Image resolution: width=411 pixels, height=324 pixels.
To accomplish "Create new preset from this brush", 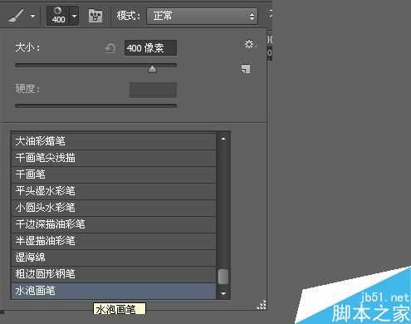I will (x=246, y=69).
